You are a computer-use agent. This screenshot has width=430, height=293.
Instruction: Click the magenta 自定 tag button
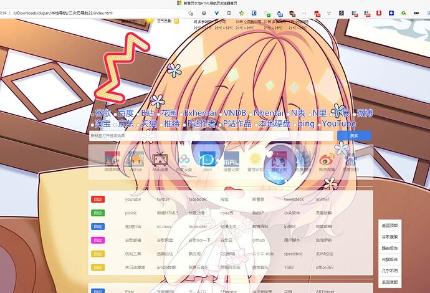pyautogui.click(x=98, y=240)
